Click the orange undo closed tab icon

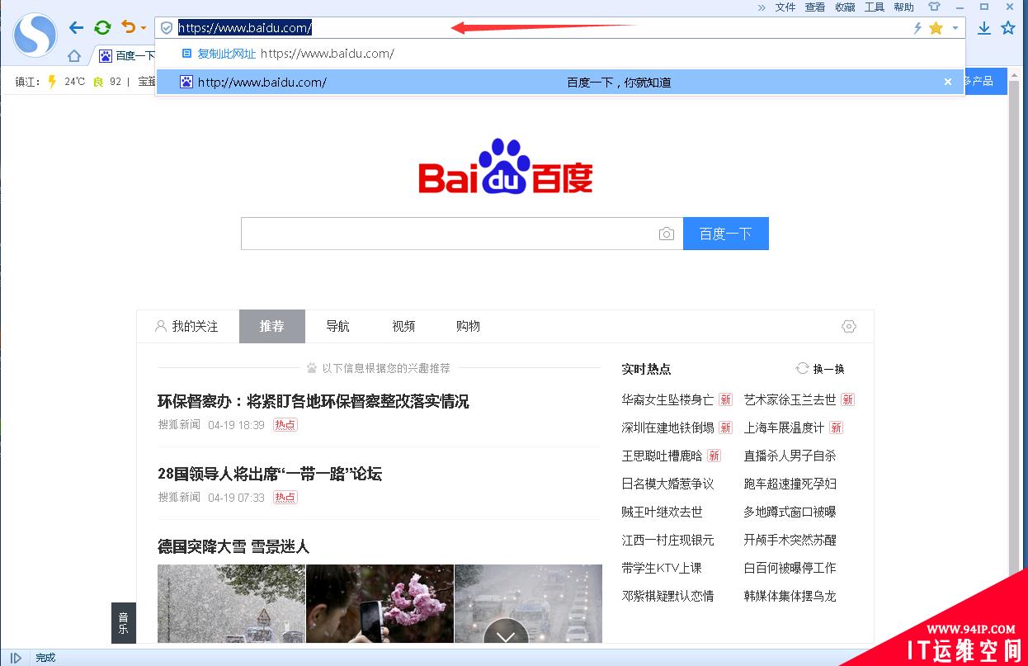point(128,27)
